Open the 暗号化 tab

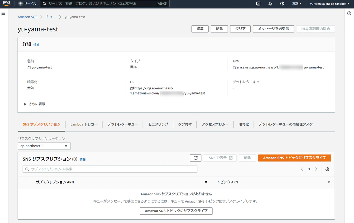click(x=244, y=124)
